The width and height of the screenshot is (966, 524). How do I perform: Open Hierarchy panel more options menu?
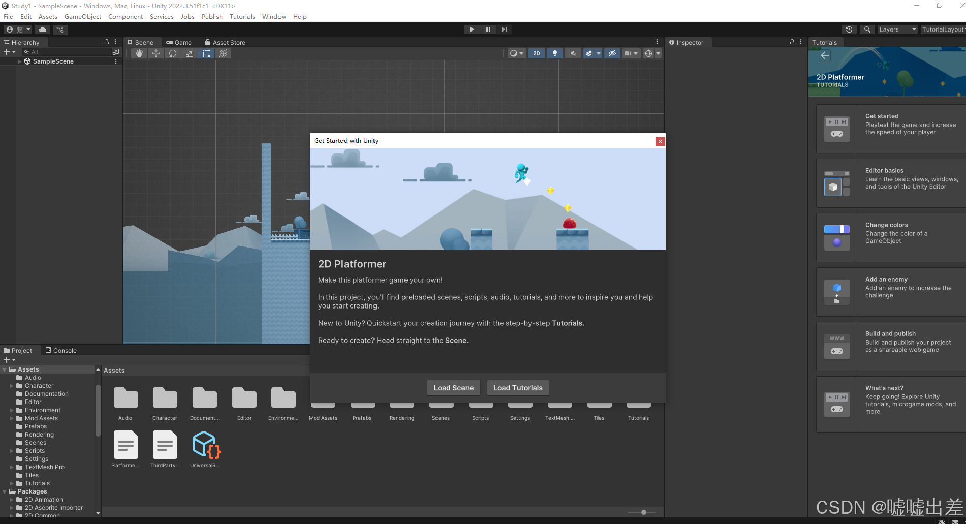pyautogui.click(x=116, y=42)
